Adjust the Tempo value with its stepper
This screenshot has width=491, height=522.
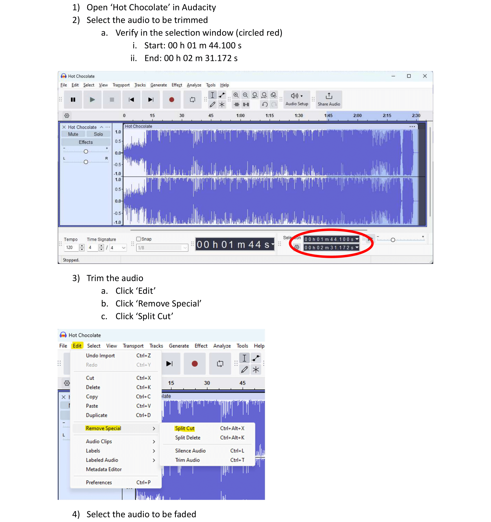click(82, 248)
